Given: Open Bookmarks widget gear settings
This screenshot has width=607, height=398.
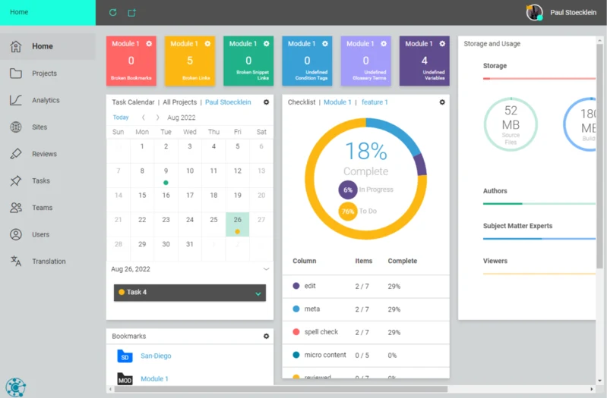Looking at the screenshot, I should (267, 336).
